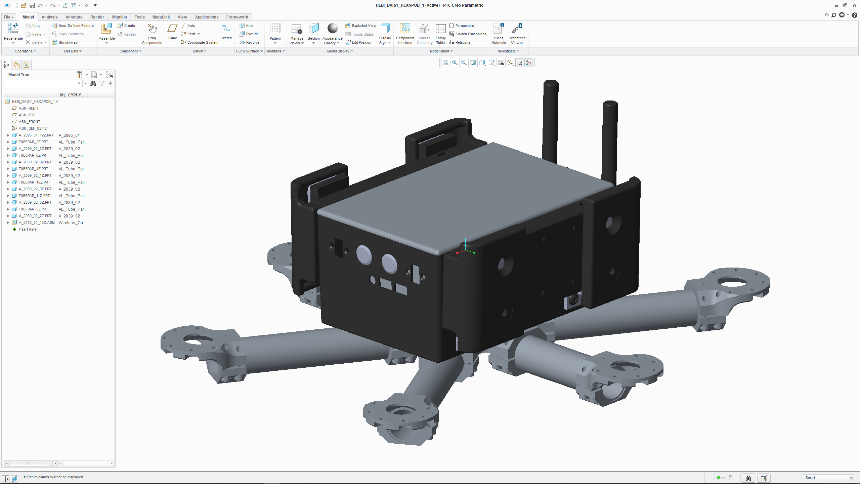This screenshot has width=860, height=484.
Task: Click Refit view icon in graphics toolbar
Action: pos(445,63)
